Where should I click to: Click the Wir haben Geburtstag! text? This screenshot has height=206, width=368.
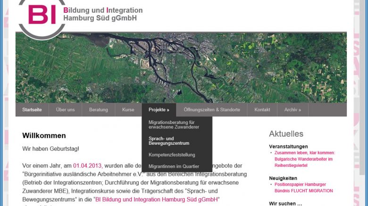point(50,149)
